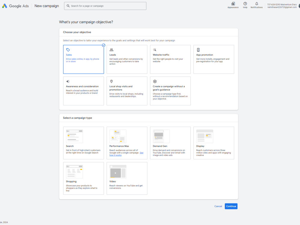The height and width of the screenshot is (225, 300).
Task: Open the Notifications bell
Action: (x=256, y=4)
